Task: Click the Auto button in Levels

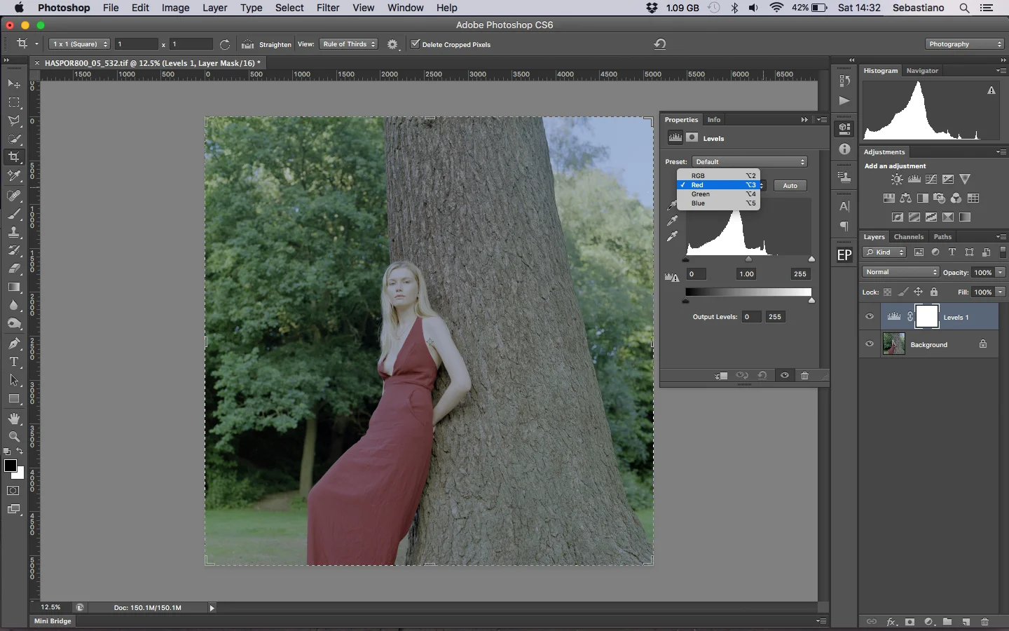Action: (790, 186)
